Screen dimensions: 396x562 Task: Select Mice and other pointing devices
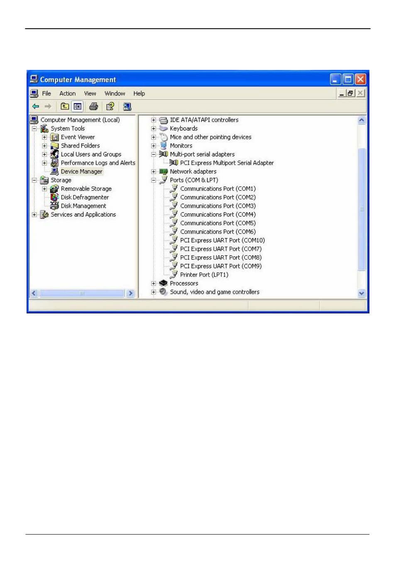[x=210, y=137]
